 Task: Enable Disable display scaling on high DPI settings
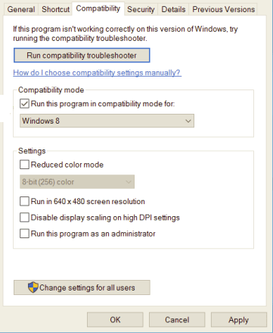pos(24,218)
